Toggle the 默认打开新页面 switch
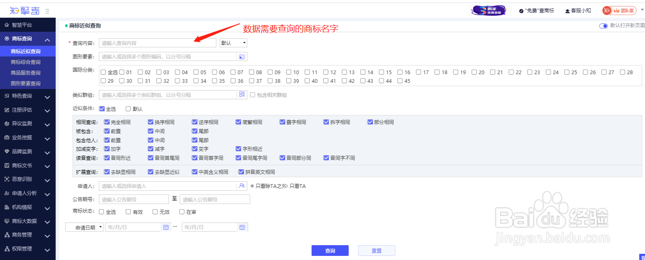Viewport: 645px width, 260px height. (x=603, y=25)
